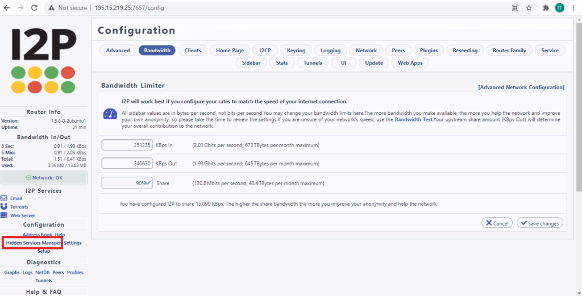Bookmark this page with the star icon

529,8
